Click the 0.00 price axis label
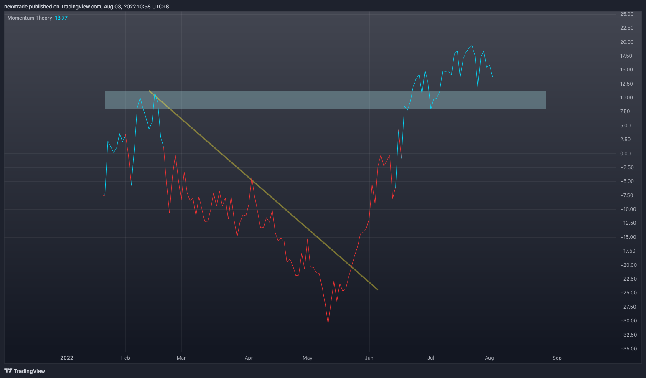The width and height of the screenshot is (646, 378). pos(626,154)
